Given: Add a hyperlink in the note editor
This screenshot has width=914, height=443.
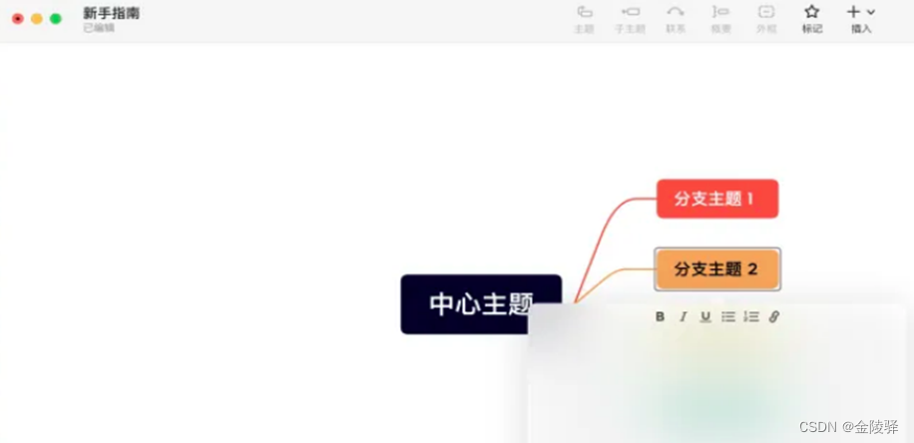Looking at the screenshot, I should 773,316.
